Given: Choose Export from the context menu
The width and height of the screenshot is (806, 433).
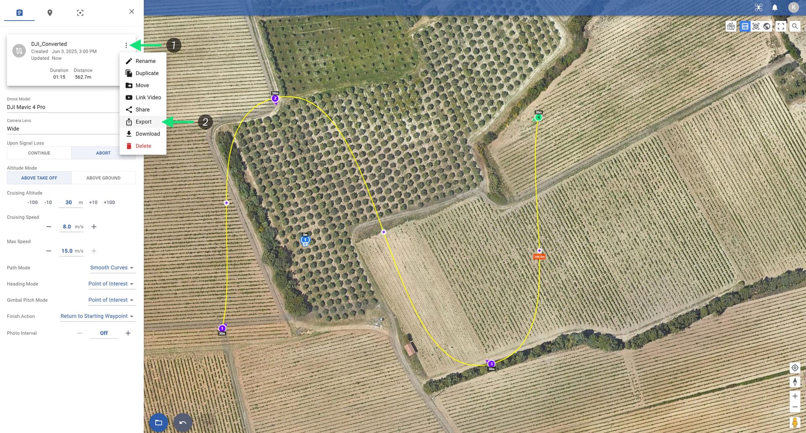Looking at the screenshot, I should [143, 122].
